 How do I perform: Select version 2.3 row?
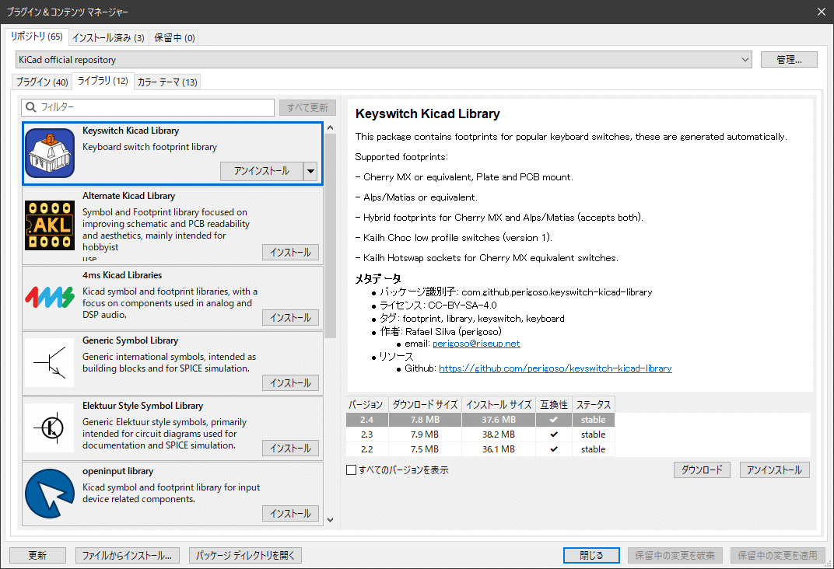pyautogui.click(x=480, y=435)
